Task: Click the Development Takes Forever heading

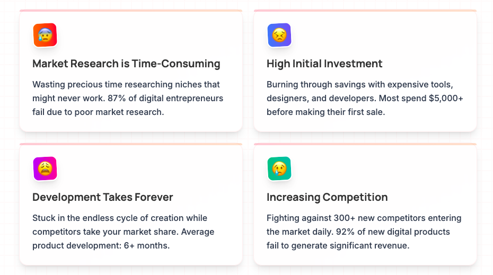Action: [102, 197]
